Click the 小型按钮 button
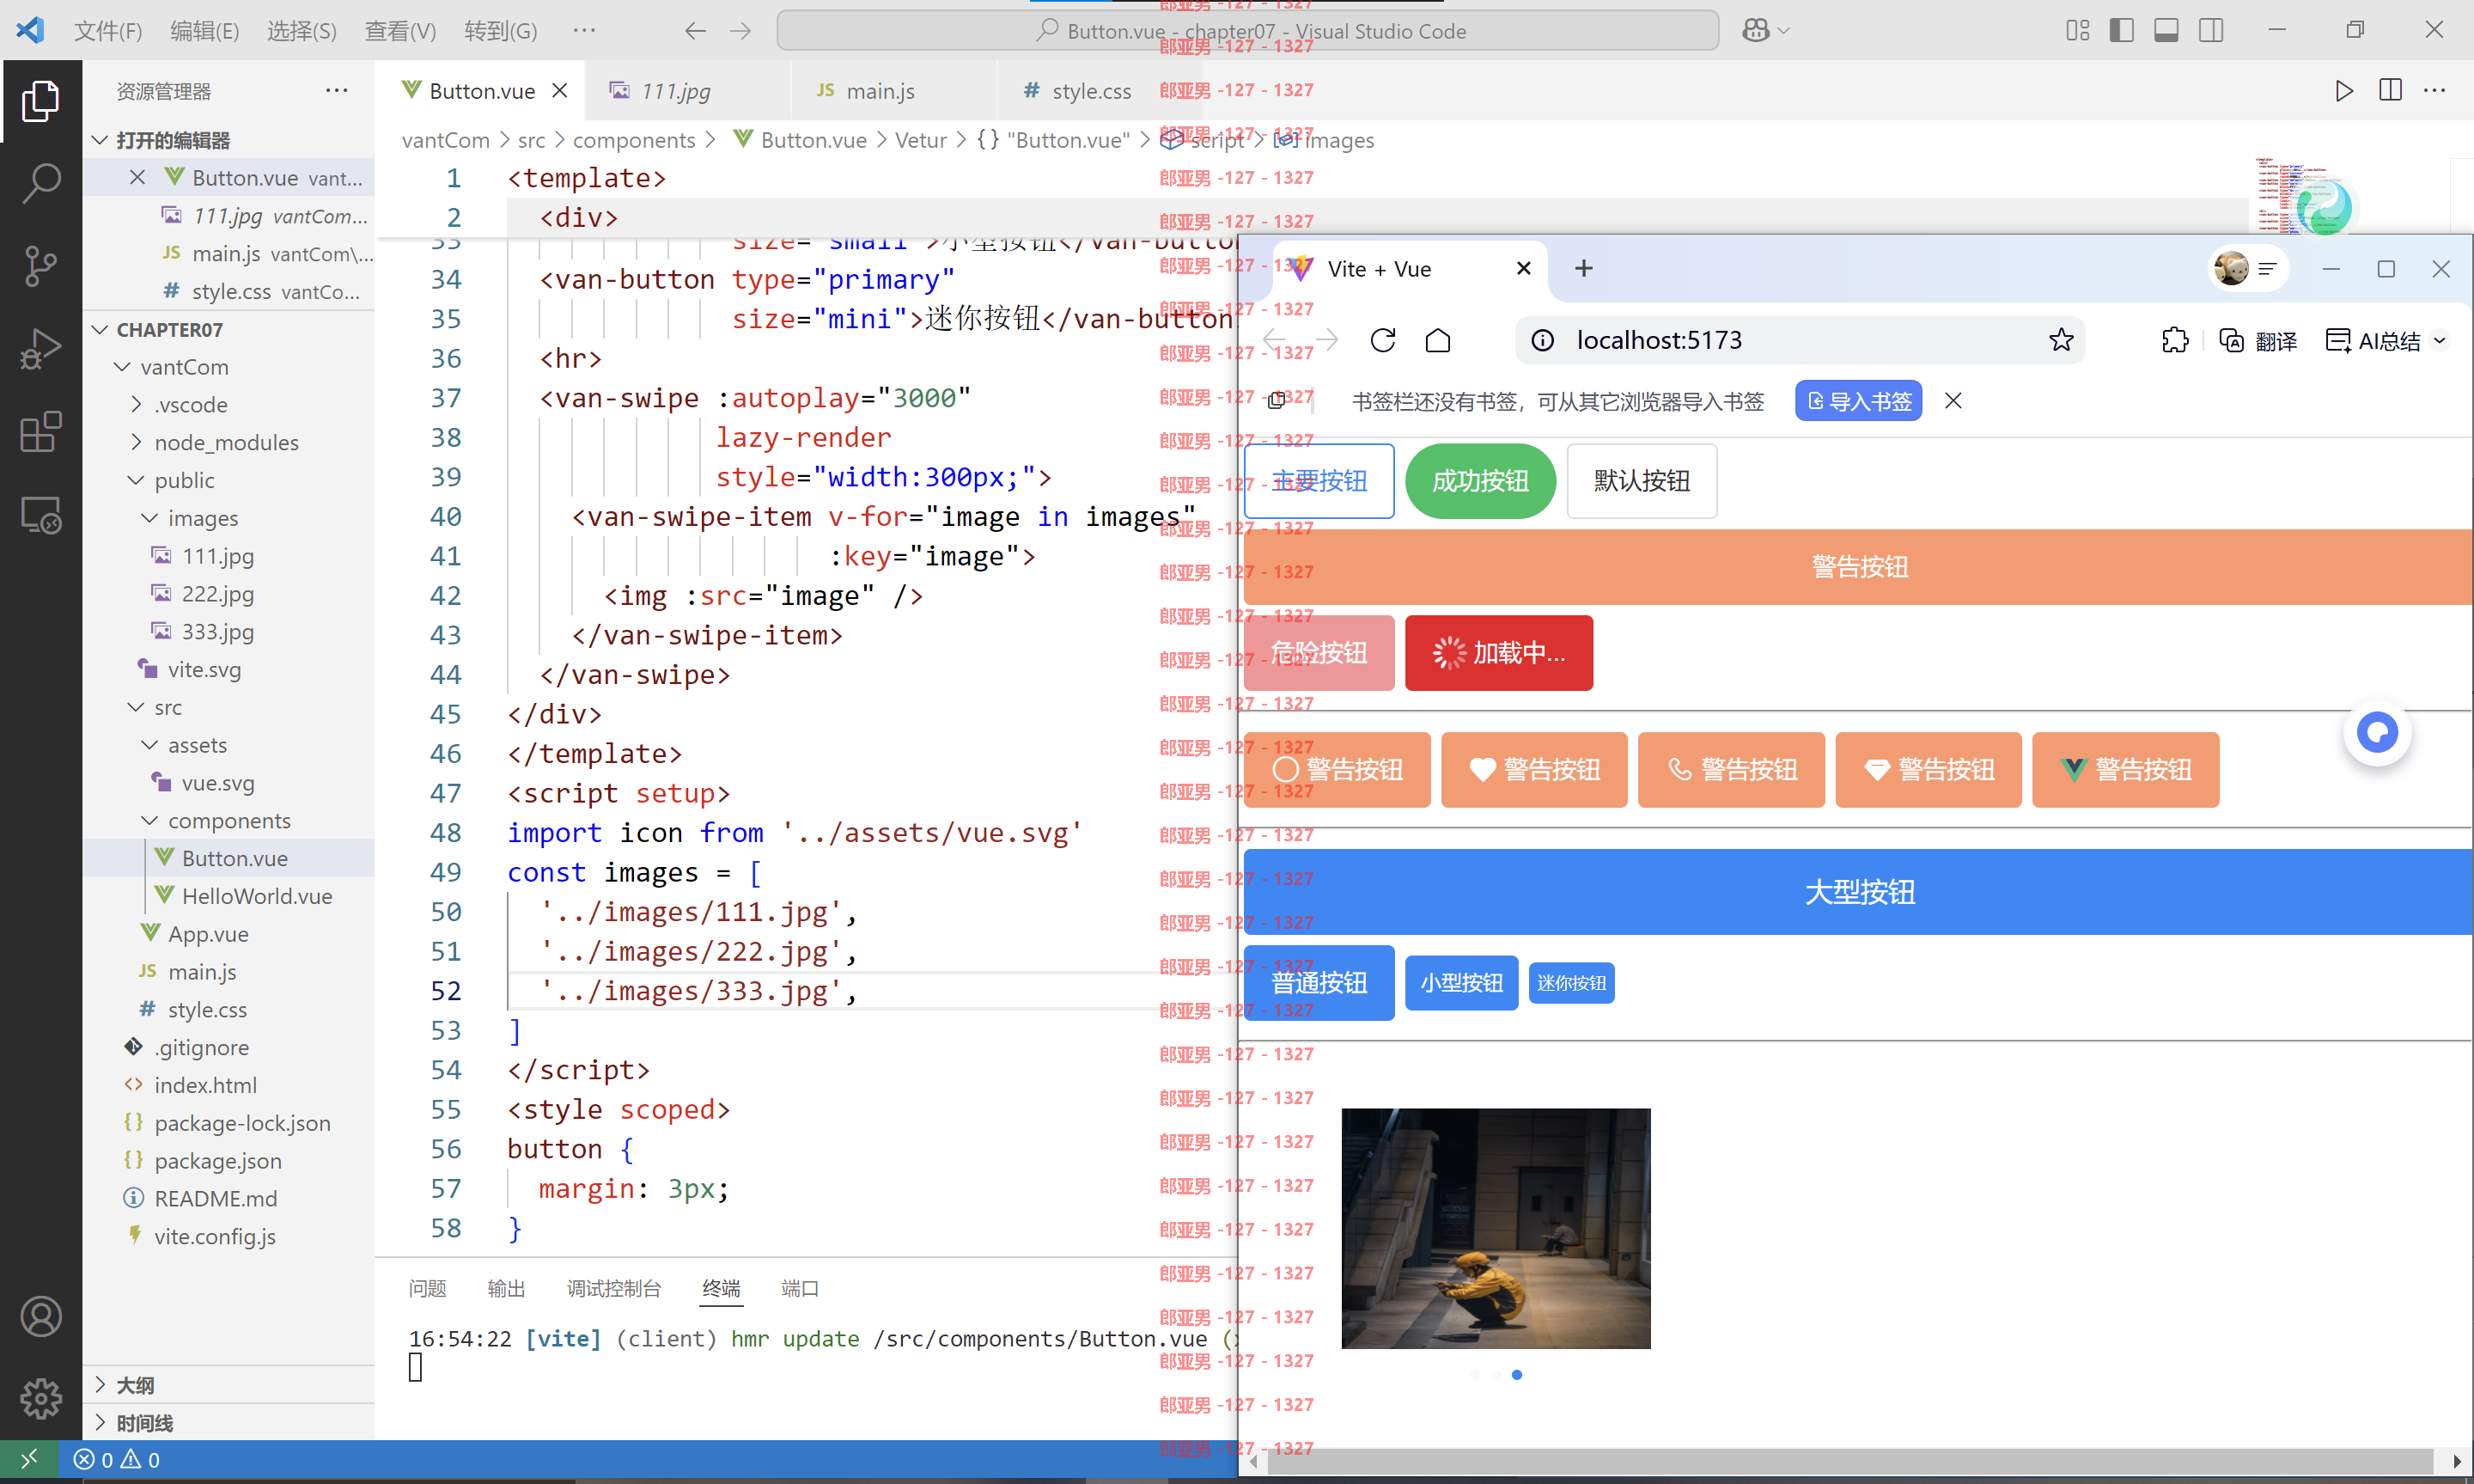Viewport: 2474px width, 1484px height. 1461,983
